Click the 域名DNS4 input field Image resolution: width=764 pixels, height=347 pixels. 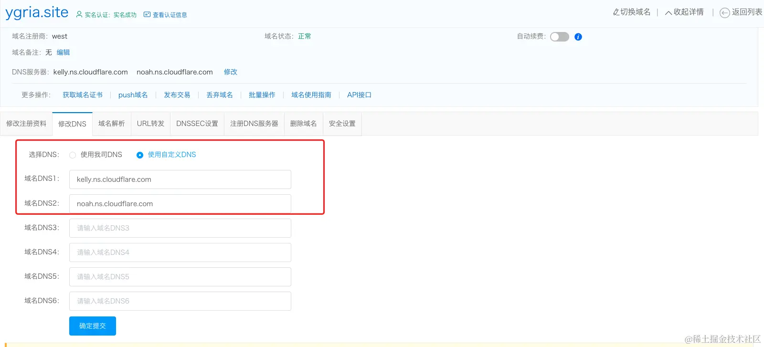coord(180,252)
